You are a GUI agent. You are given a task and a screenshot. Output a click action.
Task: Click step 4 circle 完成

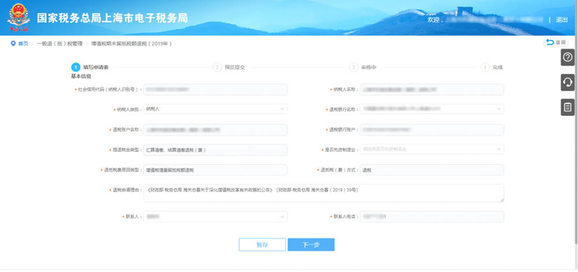(x=485, y=67)
